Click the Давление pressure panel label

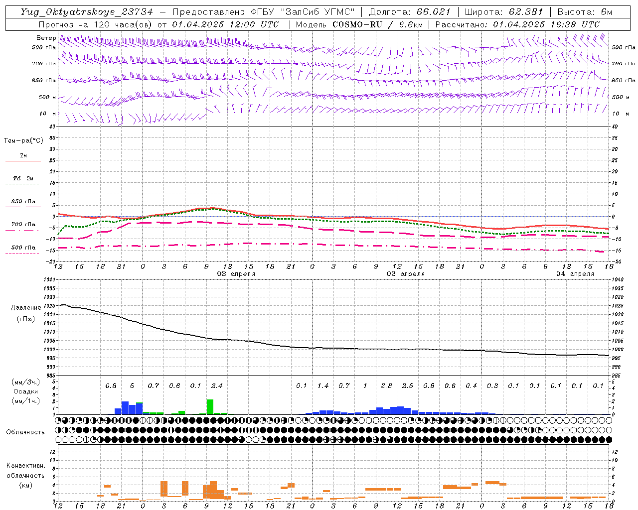tap(26, 308)
